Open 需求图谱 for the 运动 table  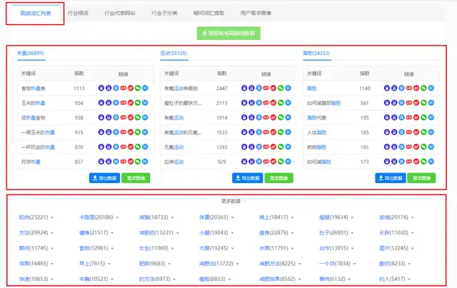tap(279, 178)
